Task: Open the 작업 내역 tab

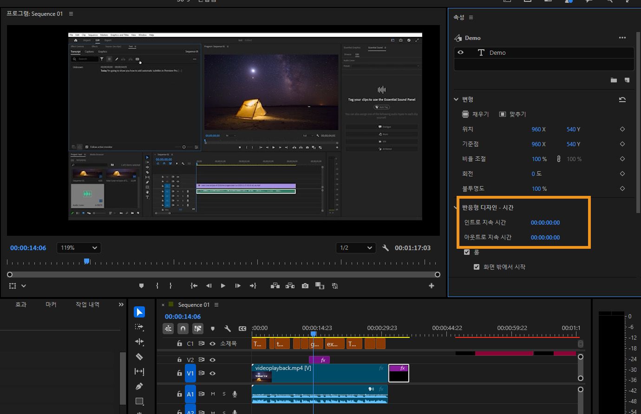Action: coord(87,304)
